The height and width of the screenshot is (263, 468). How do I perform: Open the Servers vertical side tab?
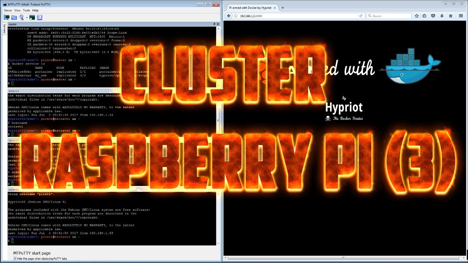[4, 29]
